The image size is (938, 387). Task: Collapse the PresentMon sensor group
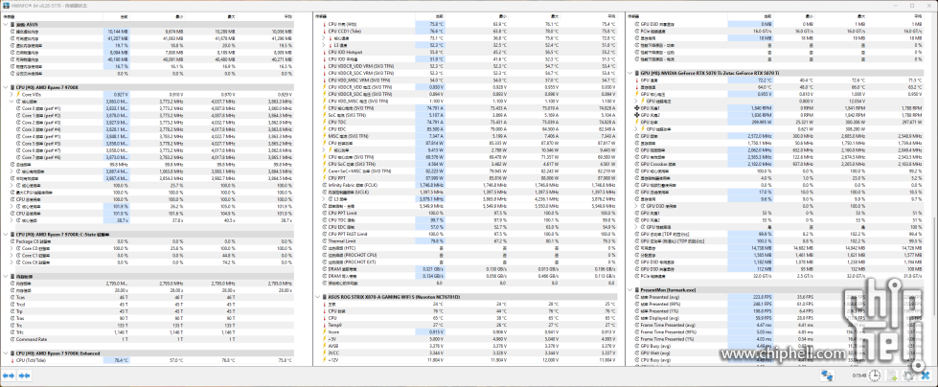tap(629, 289)
